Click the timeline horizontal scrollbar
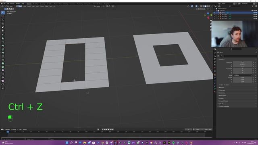 pyautogui.click(x=106, y=137)
